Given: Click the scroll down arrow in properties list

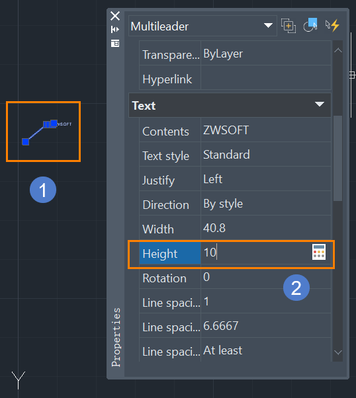Looking at the screenshot, I should (338, 352).
